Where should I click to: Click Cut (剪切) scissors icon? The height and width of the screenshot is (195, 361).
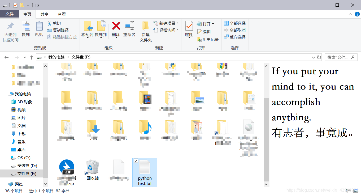(49, 23)
